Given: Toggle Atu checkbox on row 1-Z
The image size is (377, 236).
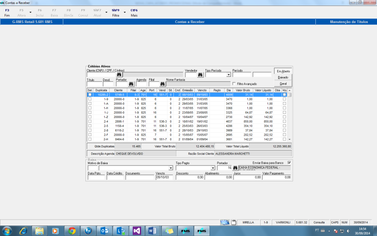Looking at the screenshot, I should point(284,117).
